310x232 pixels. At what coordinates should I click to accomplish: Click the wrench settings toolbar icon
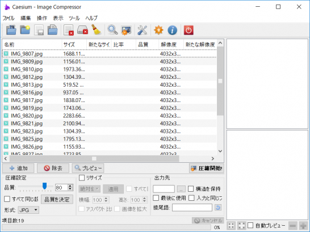(142, 30)
